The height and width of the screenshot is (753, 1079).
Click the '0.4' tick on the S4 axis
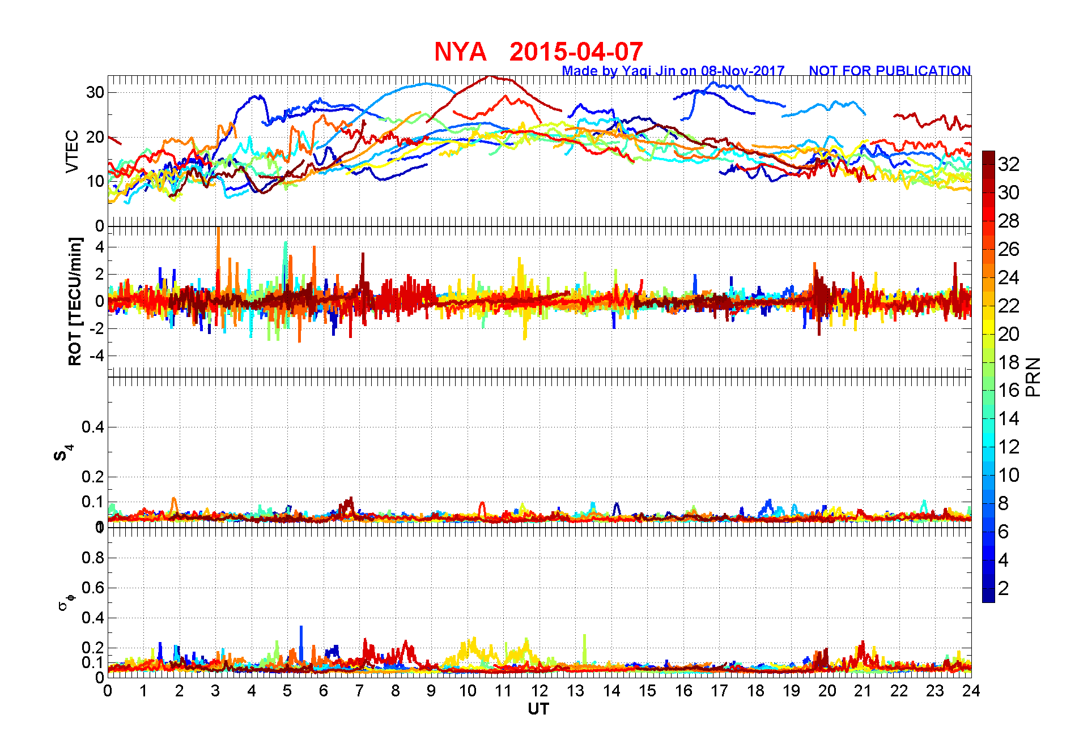(93, 427)
